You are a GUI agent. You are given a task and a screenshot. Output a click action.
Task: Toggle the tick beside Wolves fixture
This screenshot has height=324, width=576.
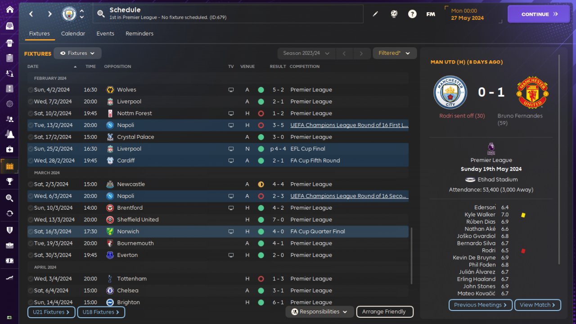(x=30, y=90)
